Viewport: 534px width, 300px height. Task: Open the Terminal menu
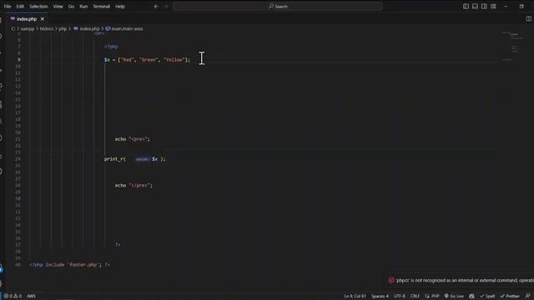pos(102,7)
